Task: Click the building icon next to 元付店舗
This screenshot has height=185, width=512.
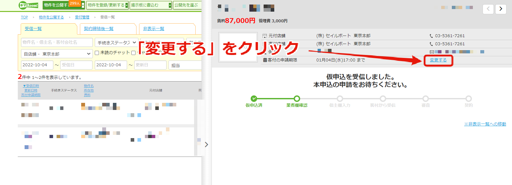Action: 265,36
